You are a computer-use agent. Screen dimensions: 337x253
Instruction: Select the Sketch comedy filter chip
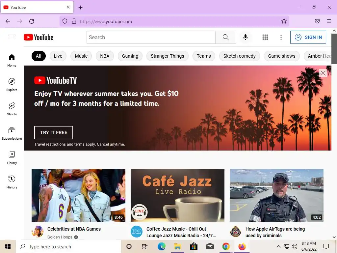tap(240, 56)
